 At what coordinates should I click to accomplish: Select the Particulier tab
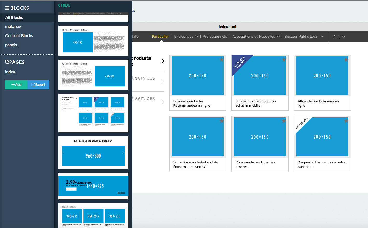coord(160,37)
